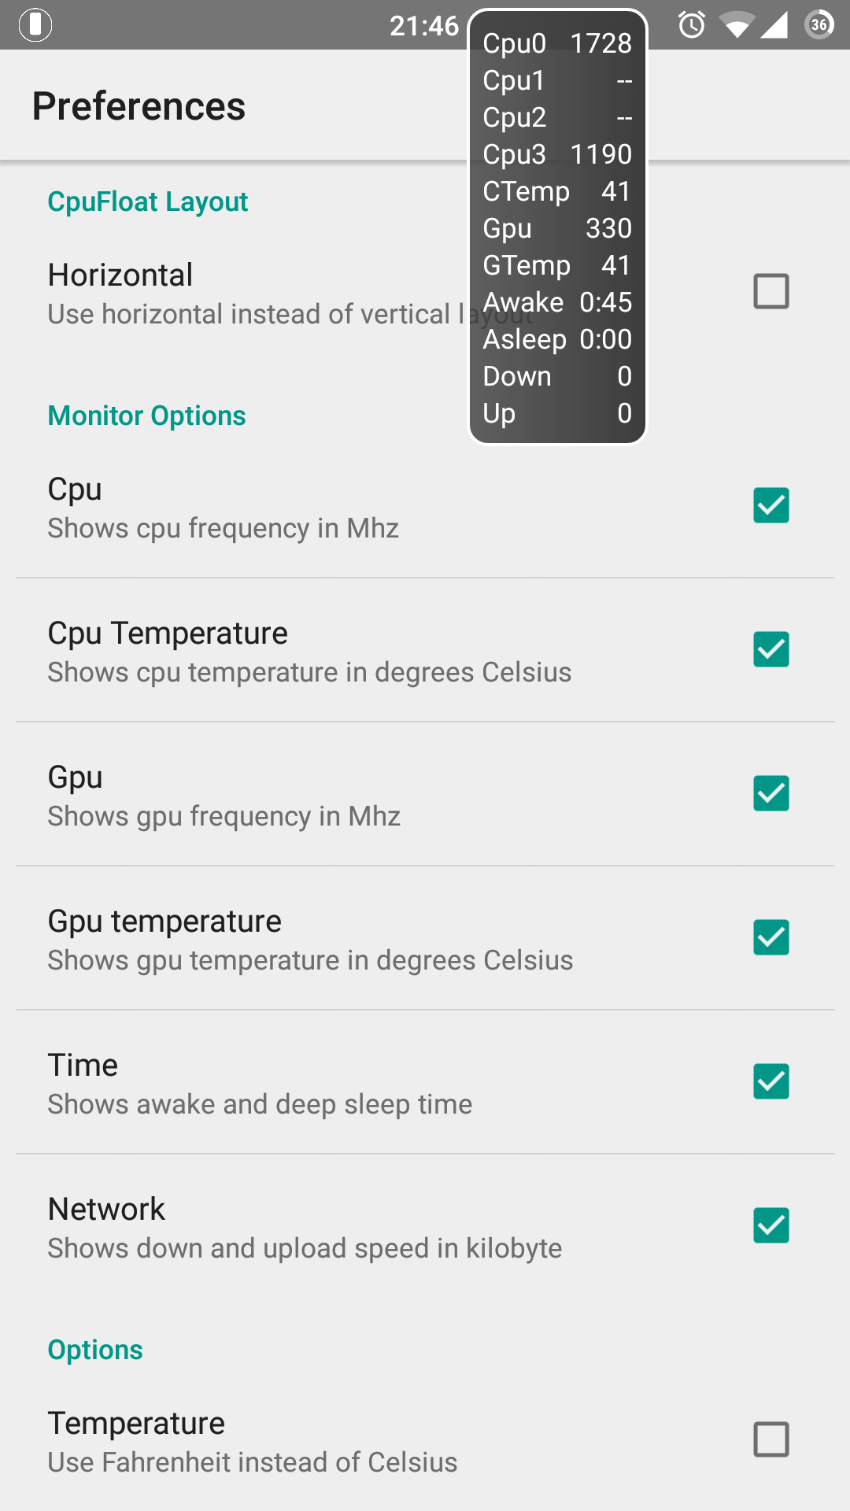This screenshot has height=1511, width=850.
Task: Uncheck the Cpu frequency checkbox
Action: (771, 505)
